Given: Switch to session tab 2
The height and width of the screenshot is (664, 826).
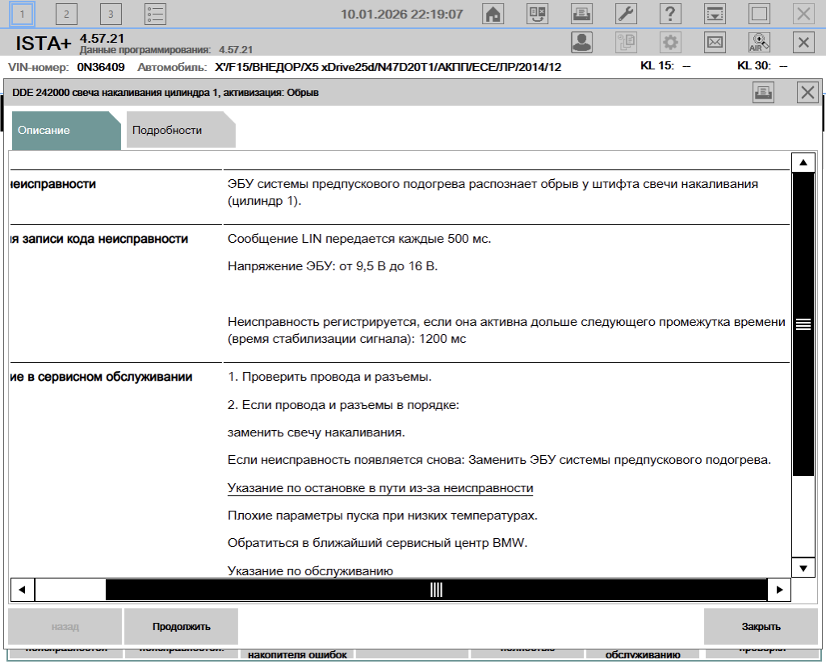Looking at the screenshot, I should 66,14.
